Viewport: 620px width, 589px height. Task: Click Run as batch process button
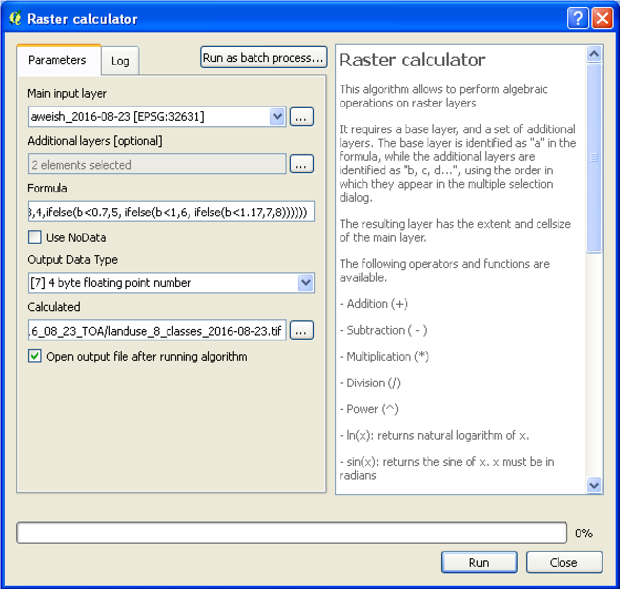[x=264, y=57]
